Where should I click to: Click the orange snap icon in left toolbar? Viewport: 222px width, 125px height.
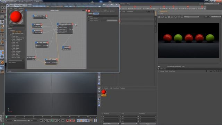click(x=2, y=62)
